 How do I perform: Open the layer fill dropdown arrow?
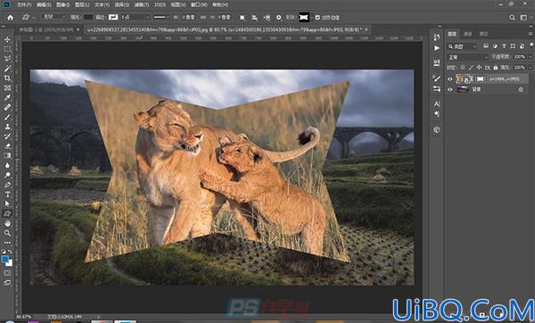(530, 68)
